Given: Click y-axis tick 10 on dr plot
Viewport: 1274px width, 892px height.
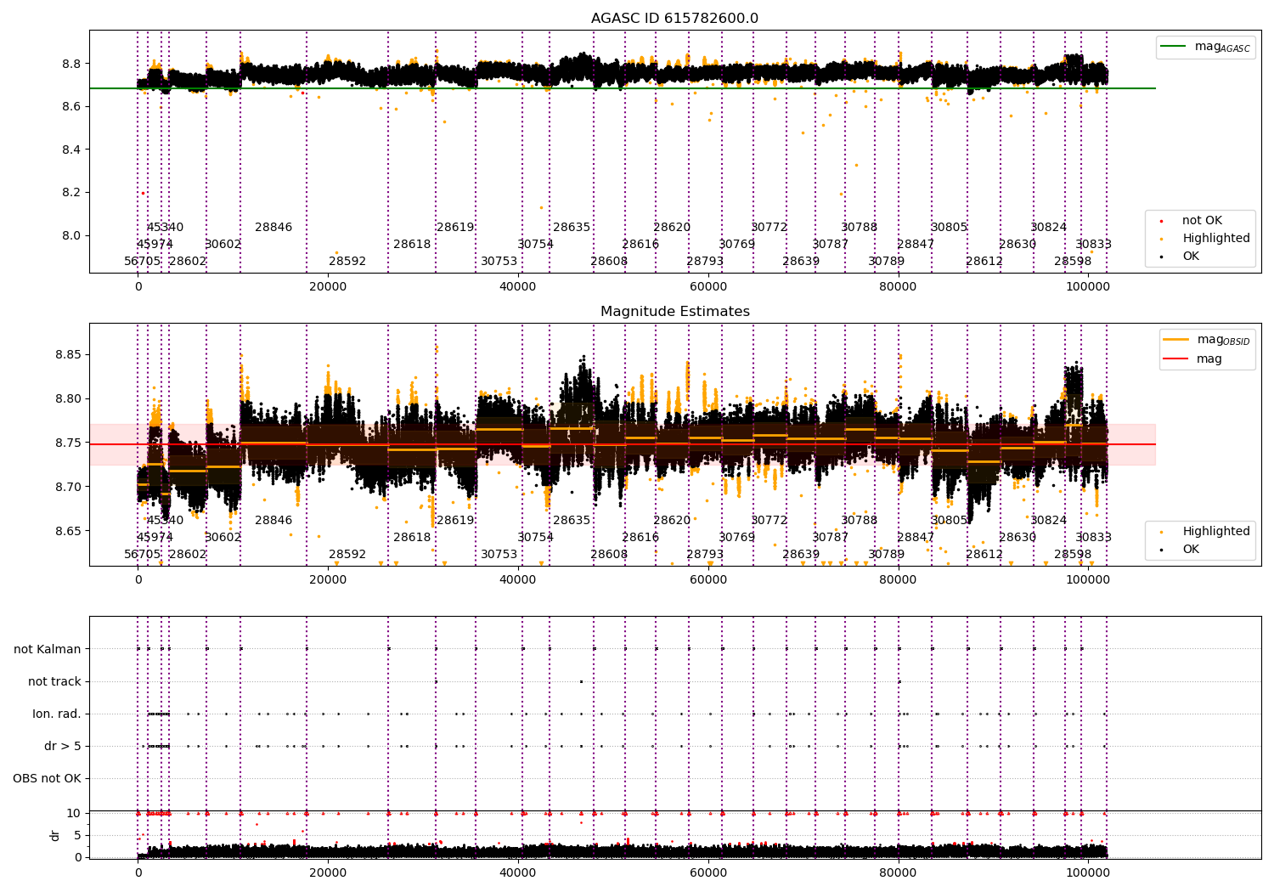Looking at the screenshot, I should click(74, 813).
